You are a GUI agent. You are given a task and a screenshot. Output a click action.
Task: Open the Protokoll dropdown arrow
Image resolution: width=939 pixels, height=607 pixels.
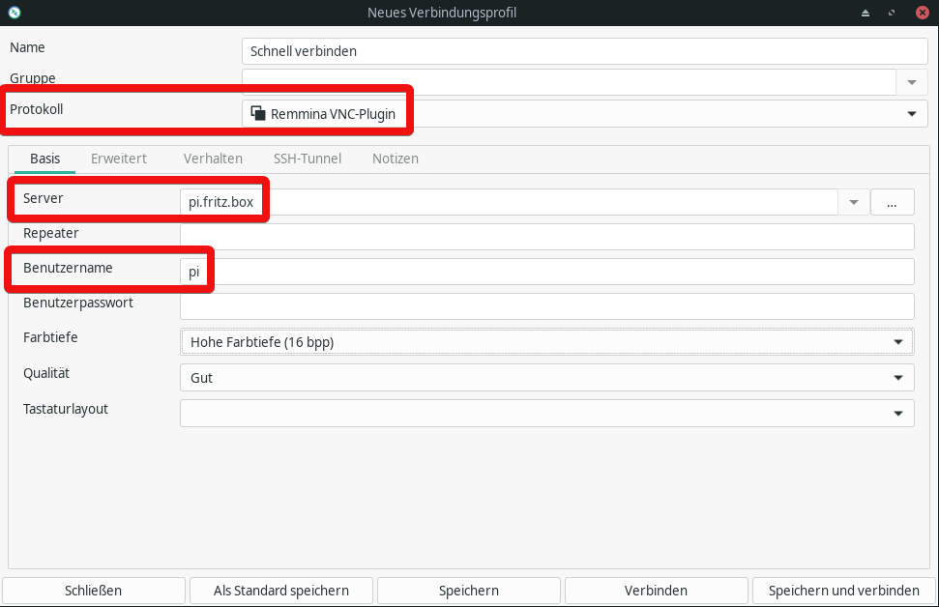click(x=912, y=114)
